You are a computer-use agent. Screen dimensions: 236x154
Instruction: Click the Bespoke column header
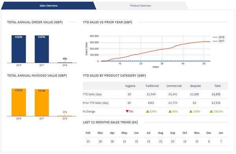click(195, 86)
